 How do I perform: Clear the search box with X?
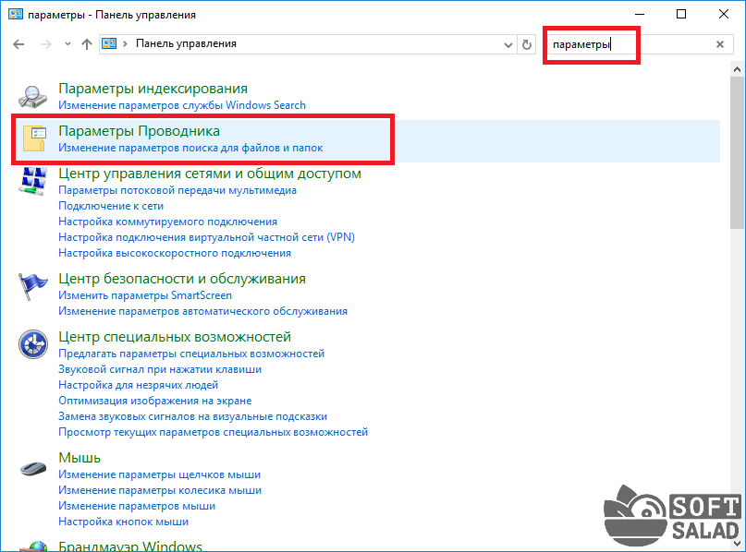[720, 44]
